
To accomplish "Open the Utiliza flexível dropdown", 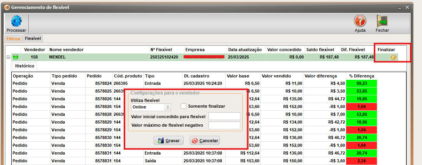I will [168, 107].
